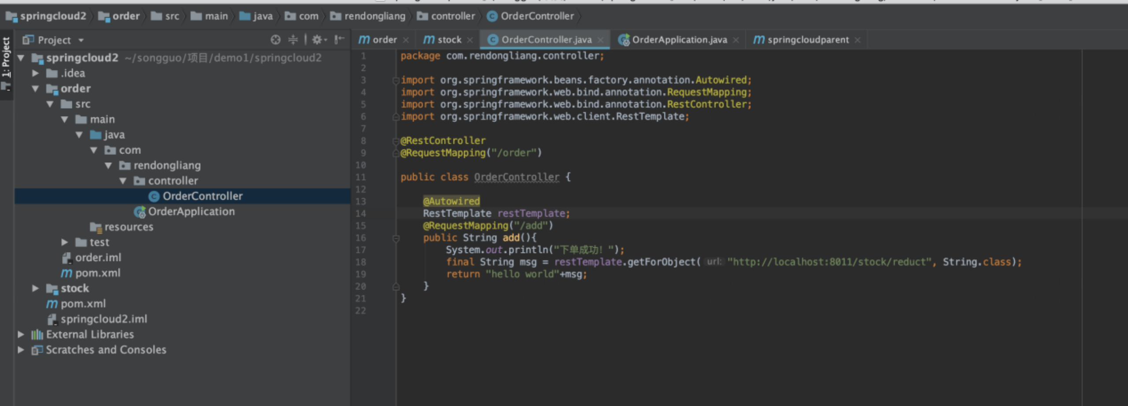Viewport: 1128px width, 406px height.
Task: Fold the add() method at line 16
Action: (x=396, y=238)
